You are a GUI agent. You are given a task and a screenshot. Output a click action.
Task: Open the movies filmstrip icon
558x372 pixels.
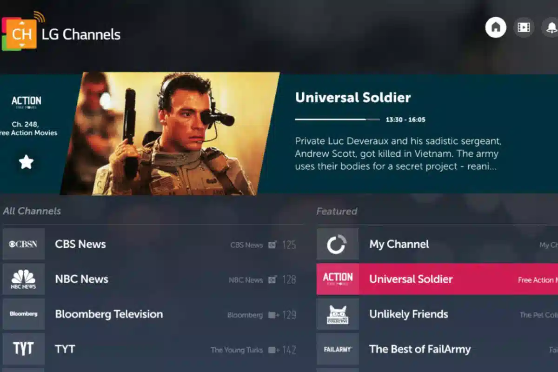coord(524,27)
